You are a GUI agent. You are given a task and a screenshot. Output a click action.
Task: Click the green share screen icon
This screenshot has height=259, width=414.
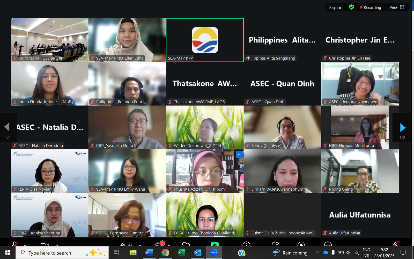pos(215,244)
